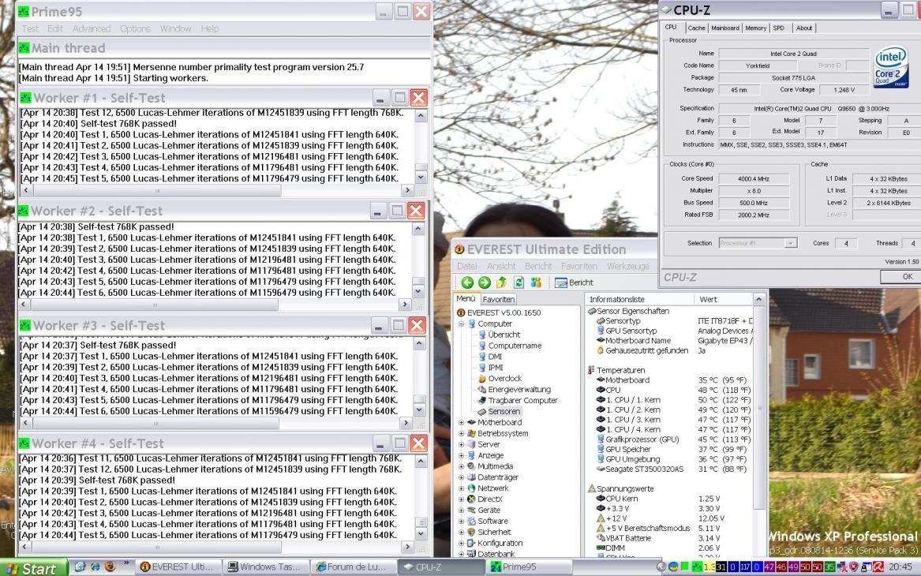
Task: Open the About tab in CPU-Z
Action: tap(803, 28)
